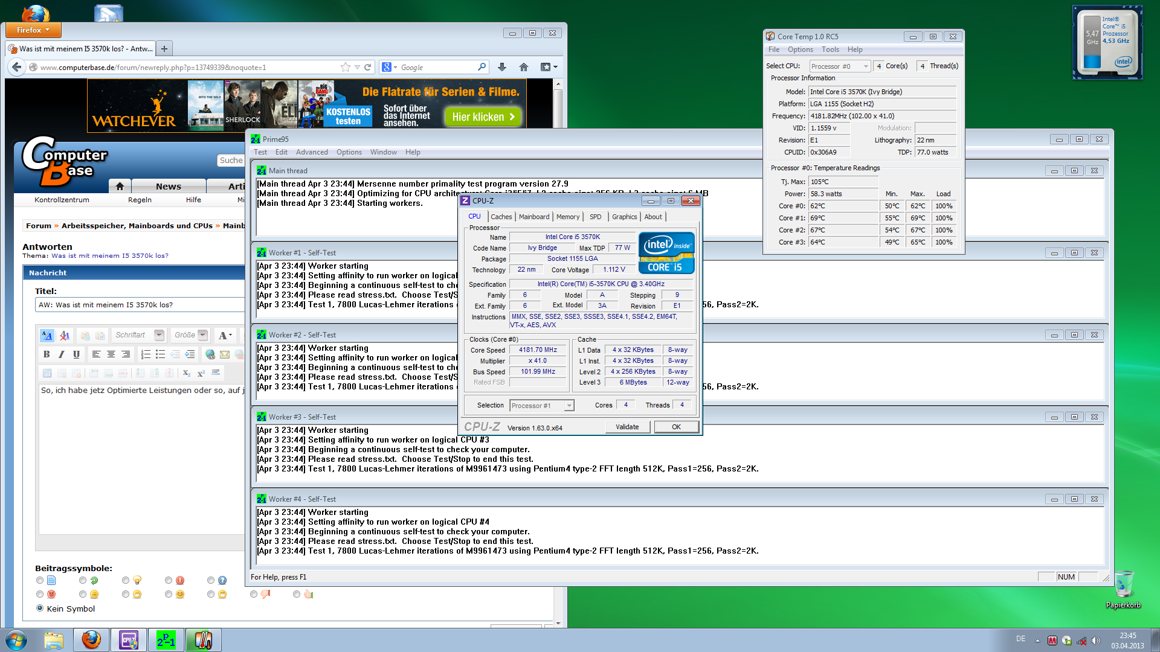Open the Firefox application menu button
1160x652 pixels.
coord(33,30)
